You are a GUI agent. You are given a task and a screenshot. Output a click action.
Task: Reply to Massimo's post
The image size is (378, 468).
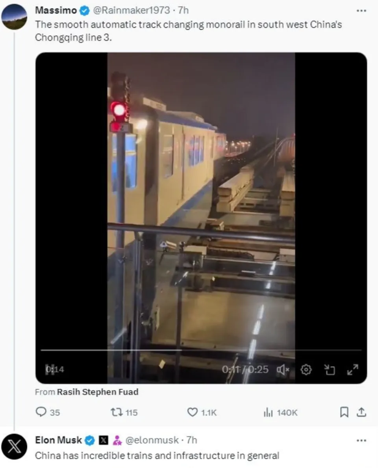click(41, 412)
